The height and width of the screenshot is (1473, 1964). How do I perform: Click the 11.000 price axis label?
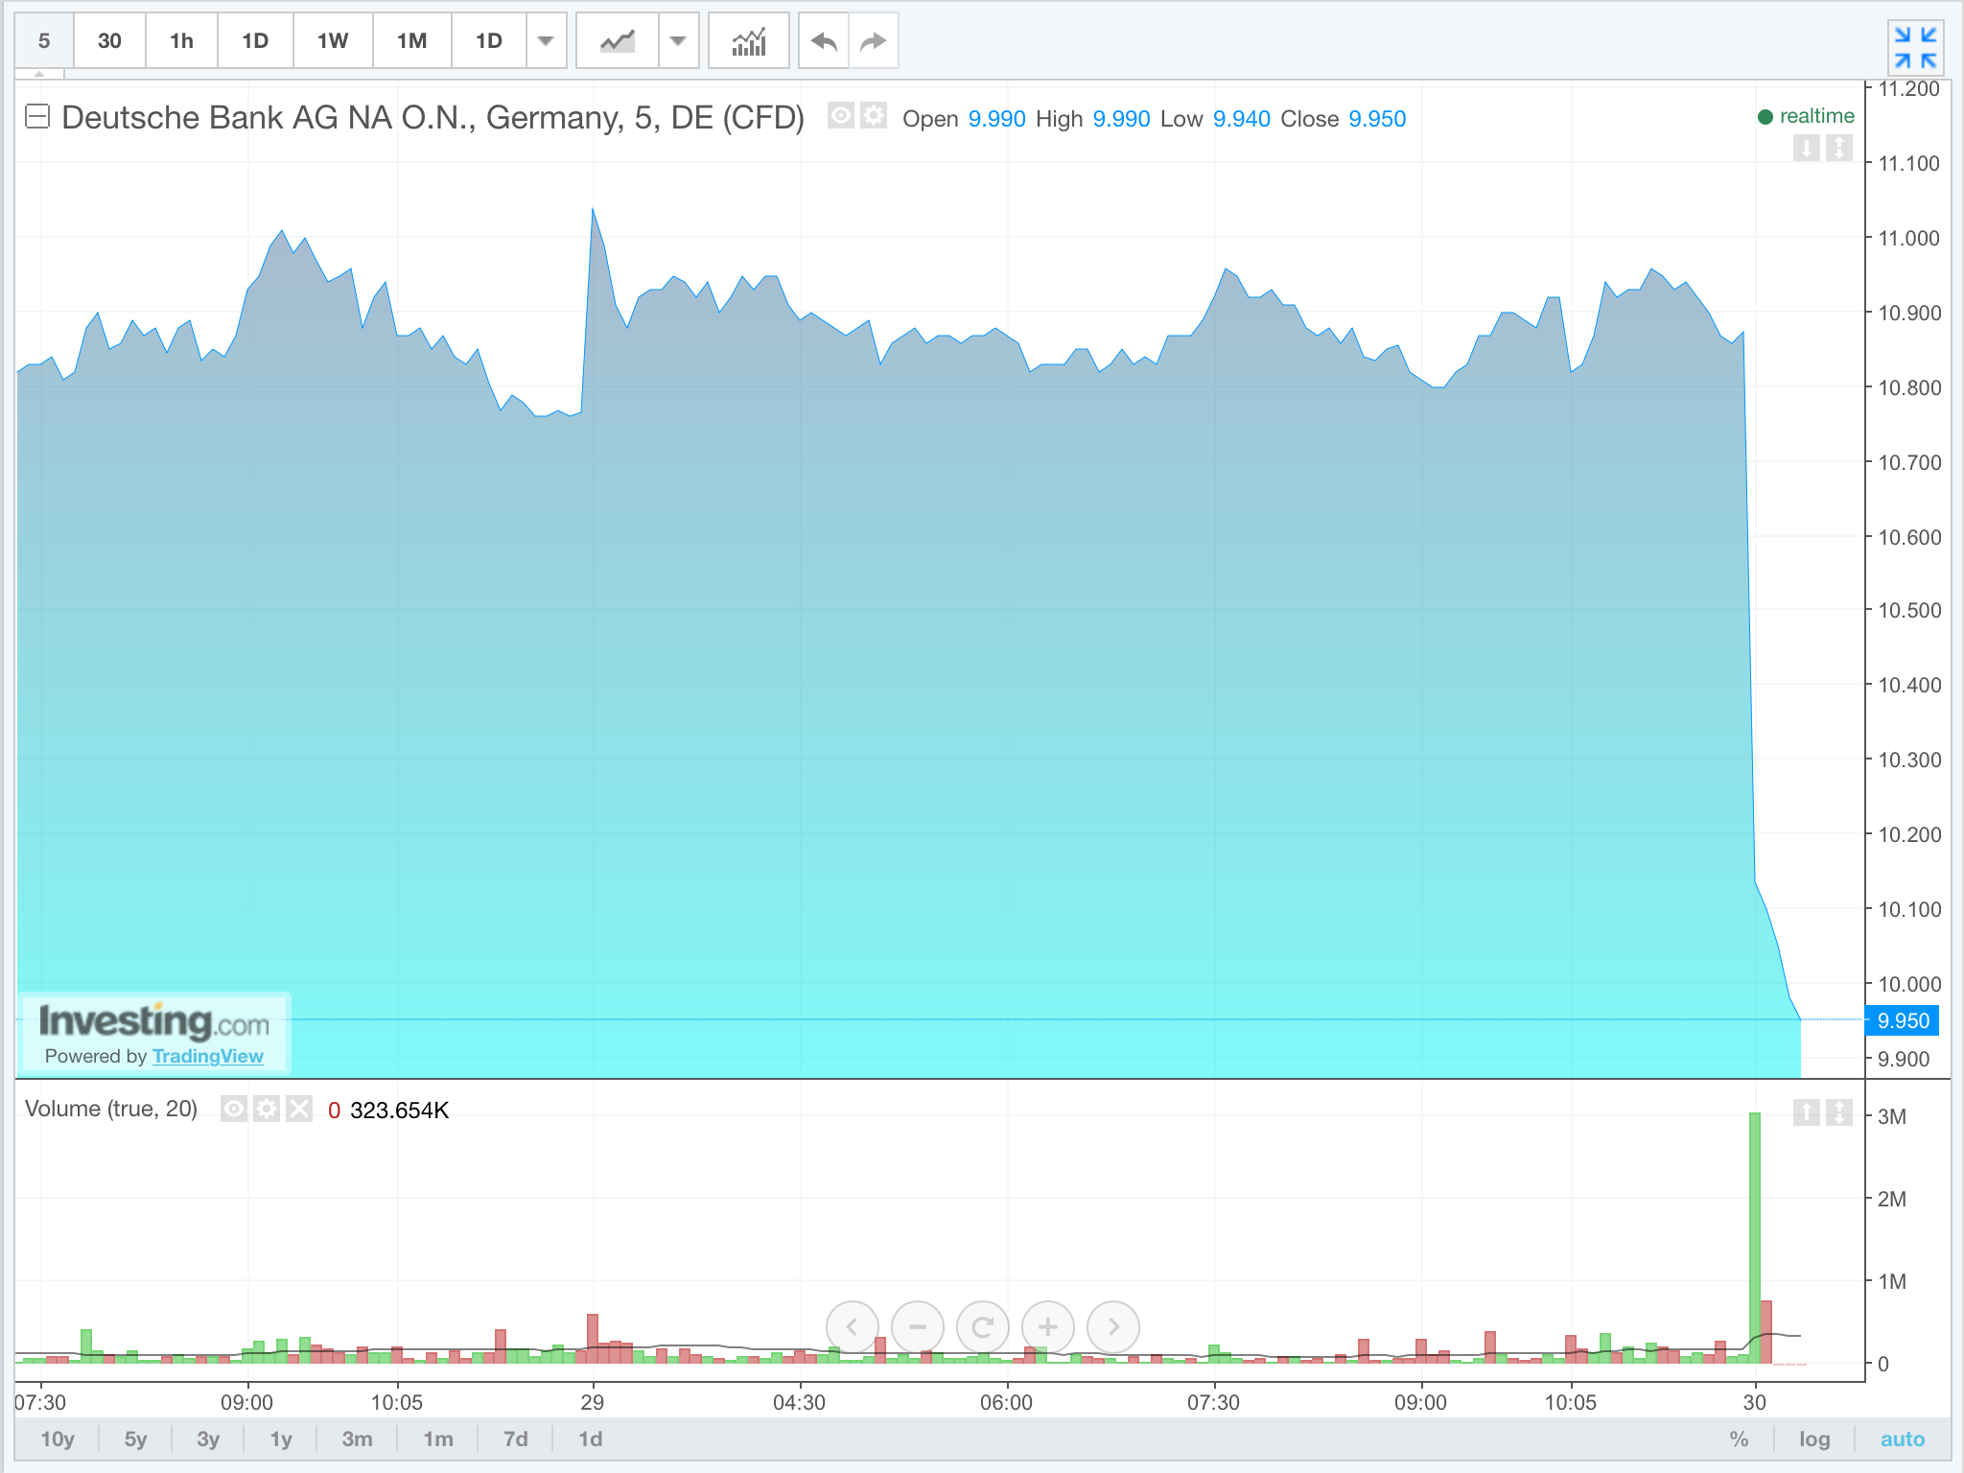pyautogui.click(x=1908, y=238)
